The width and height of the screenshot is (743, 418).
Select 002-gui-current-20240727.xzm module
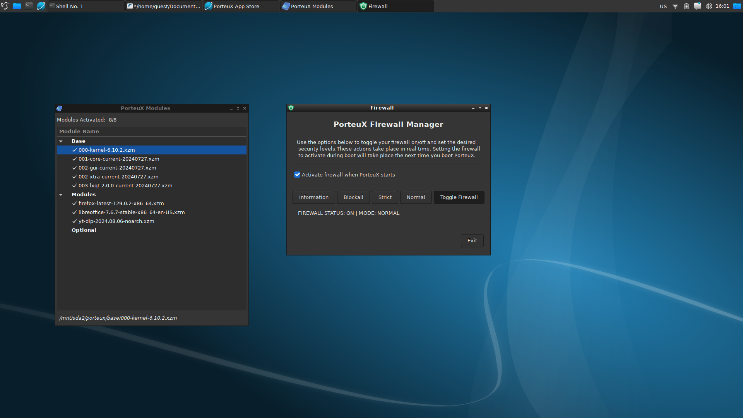coord(152,168)
